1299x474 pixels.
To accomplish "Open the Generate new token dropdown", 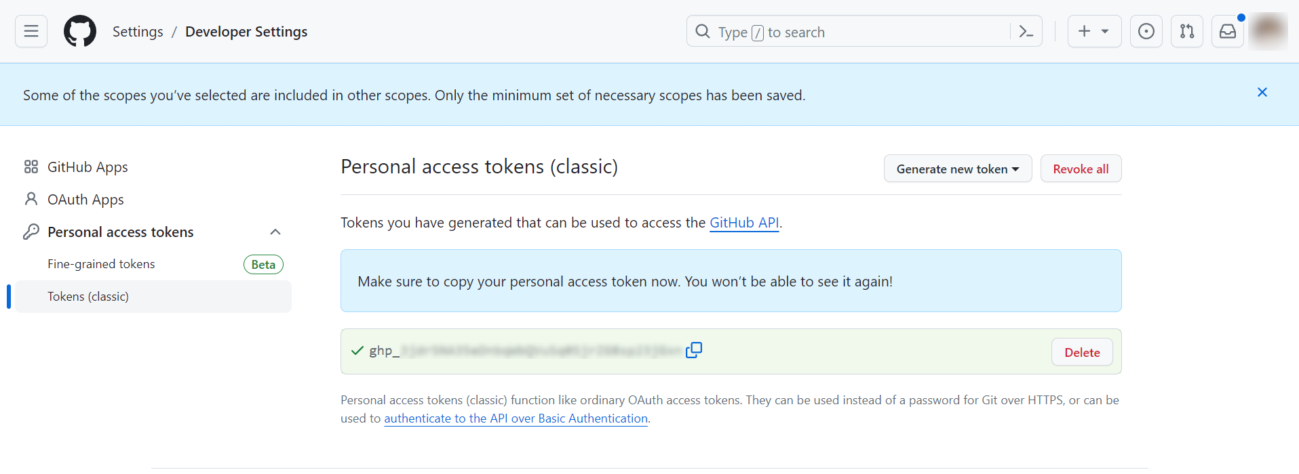I will 957,169.
